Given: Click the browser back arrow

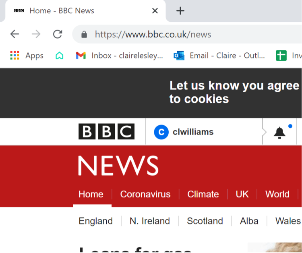Looking at the screenshot, I should click(14, 34).
